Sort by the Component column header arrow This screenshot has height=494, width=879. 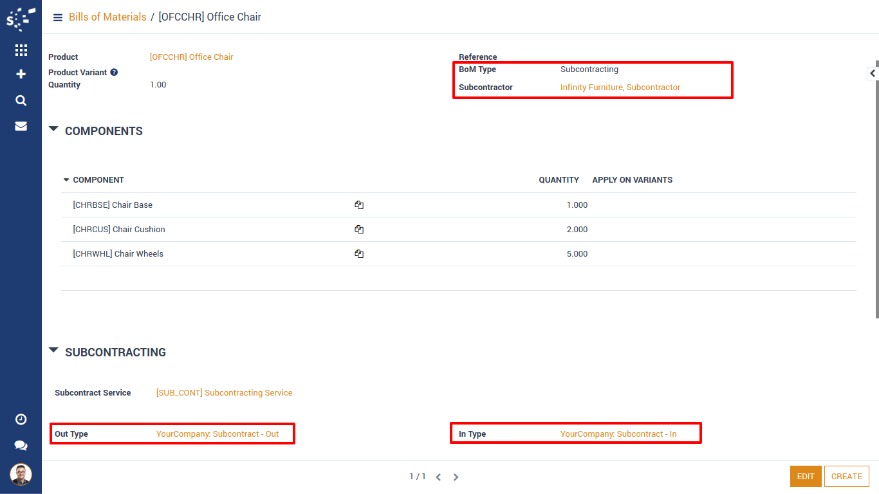point(66,180)
